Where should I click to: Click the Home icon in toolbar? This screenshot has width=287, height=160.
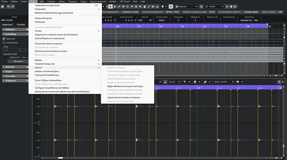click(2, 7)
